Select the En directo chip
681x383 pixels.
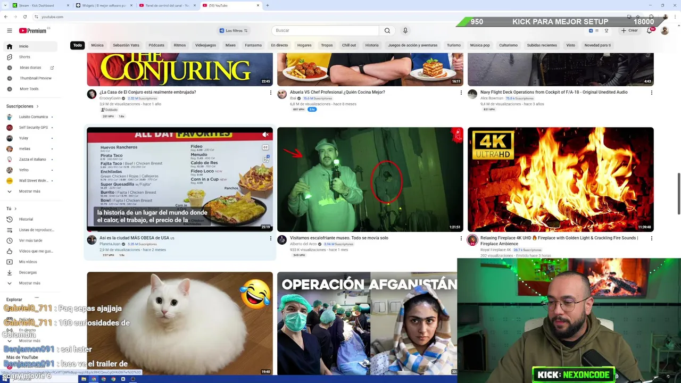(x=279, y=45)
